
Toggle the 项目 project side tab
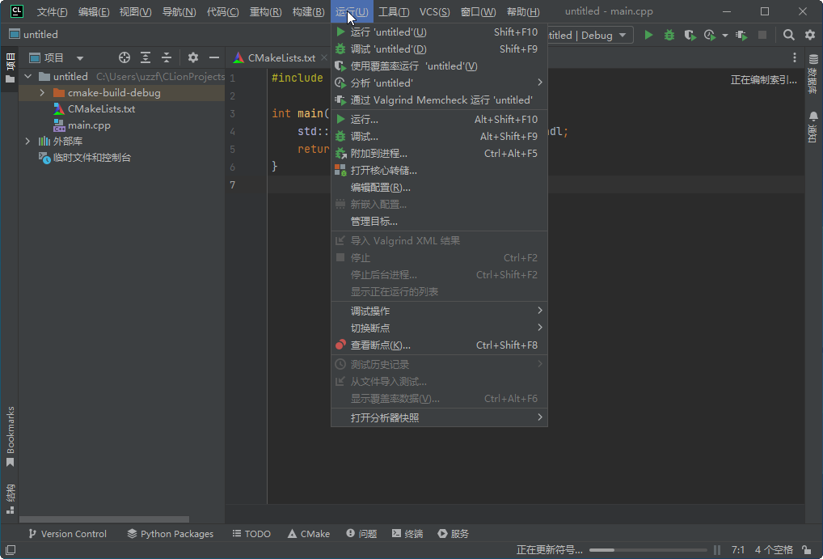coord(10,68)
